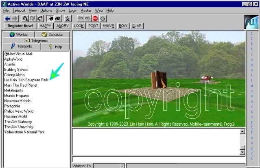Click the look-down eye icon in the toolbar
This screenshot has width=260, height=168.
pyautogui.click(x=40, y=19)
